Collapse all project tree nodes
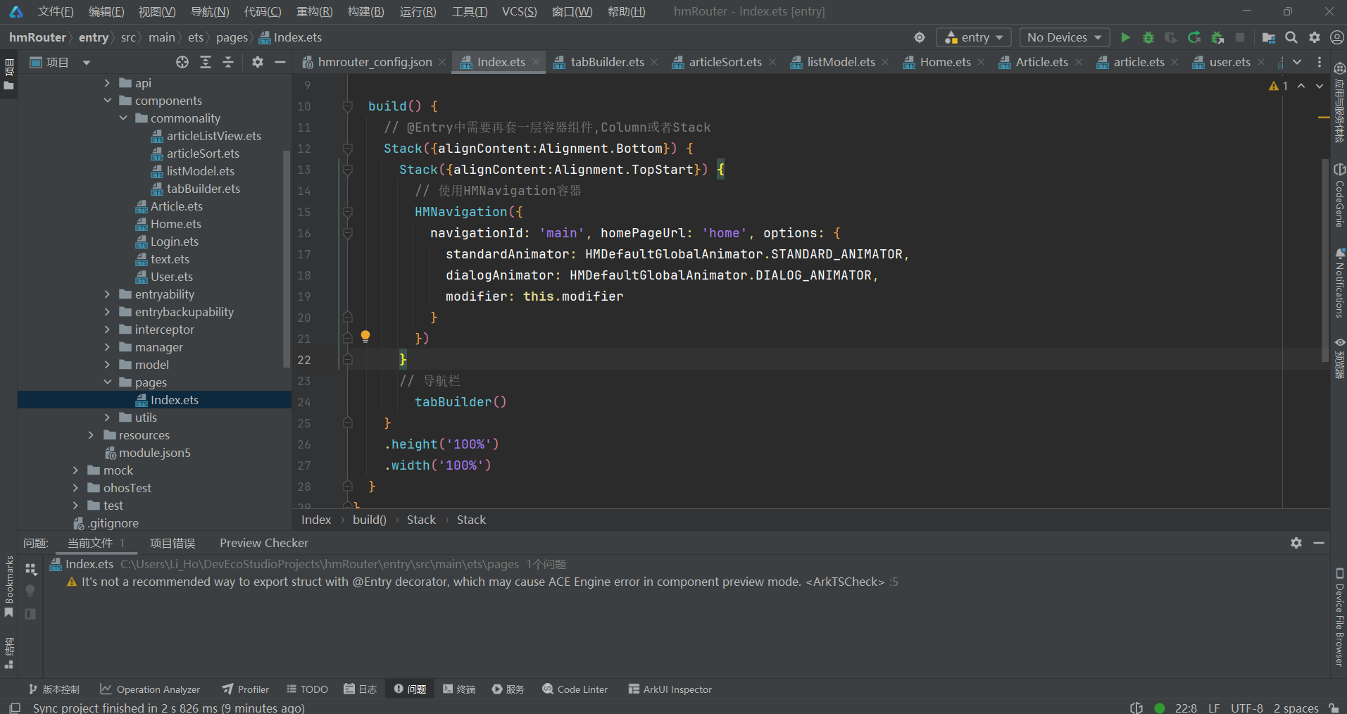This screenshot has width=1347, height=714. tap(228, 62)
